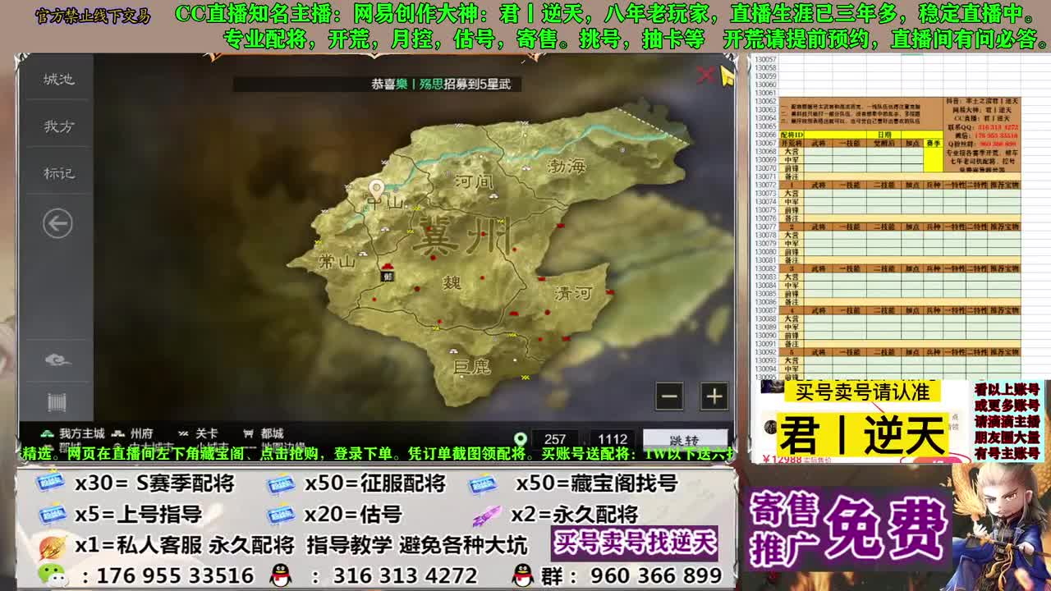This screenshot has height=591, width=1051.
Task: Click the green location pin beside coordinates
Action: tap(520, 439)
